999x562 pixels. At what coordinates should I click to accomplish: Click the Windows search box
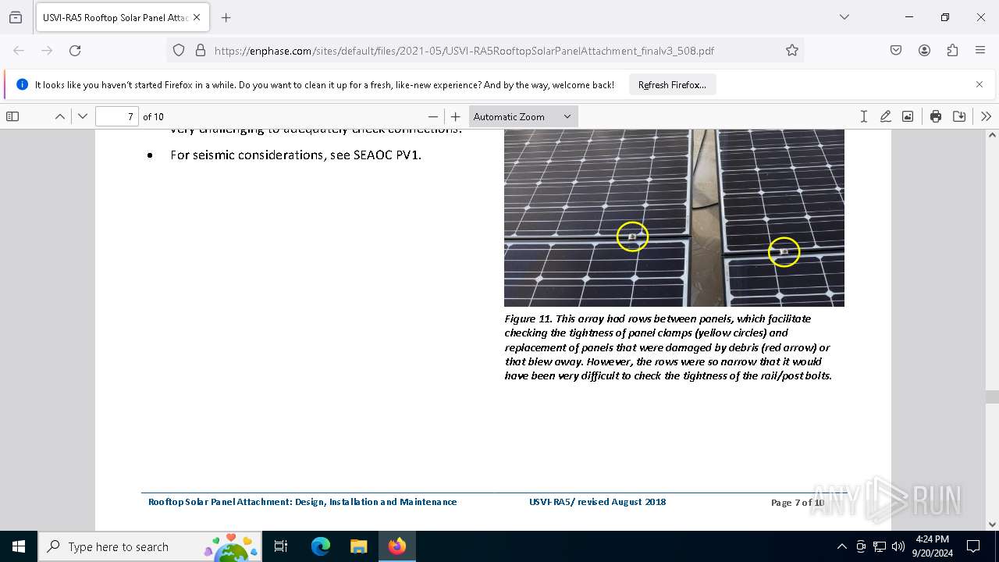(x=150, y=546)
